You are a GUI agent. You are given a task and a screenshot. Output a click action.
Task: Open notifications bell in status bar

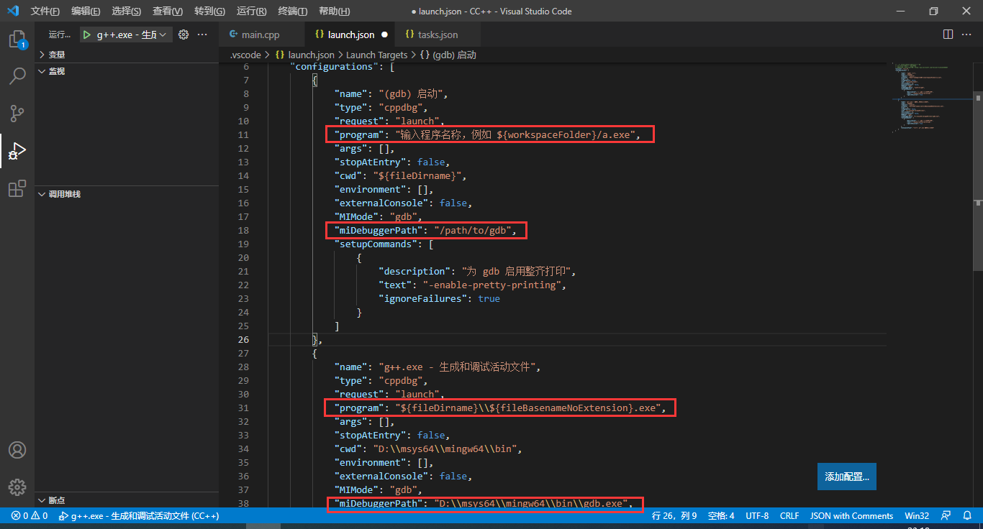point(967,516)
